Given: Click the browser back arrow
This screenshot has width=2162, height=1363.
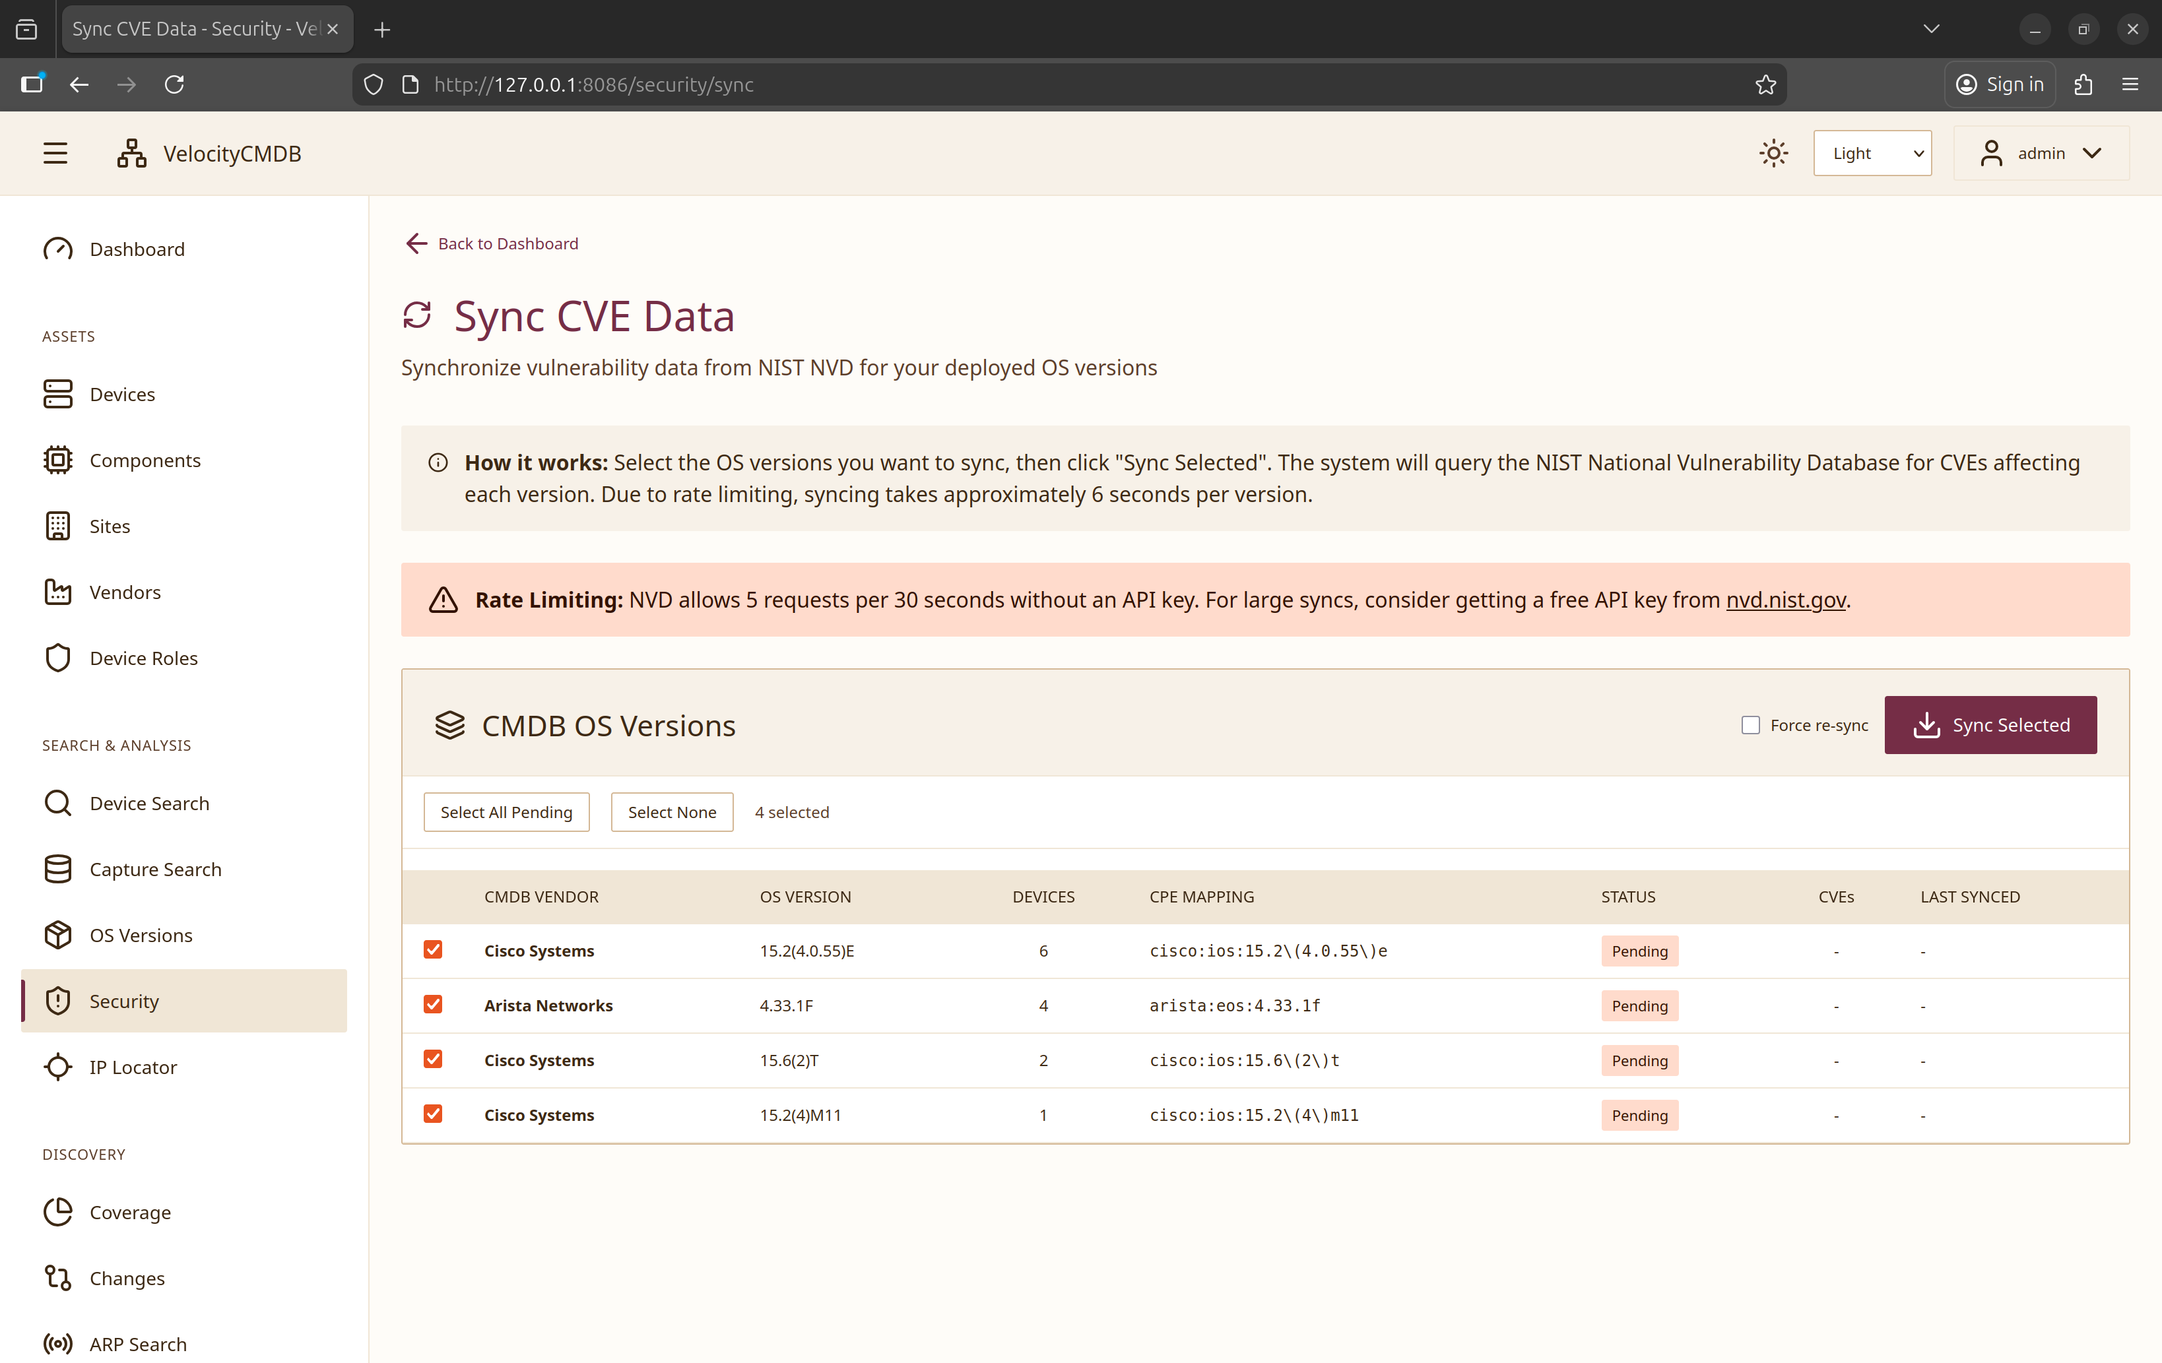Looking at the screenshot, I should [79, 84].
